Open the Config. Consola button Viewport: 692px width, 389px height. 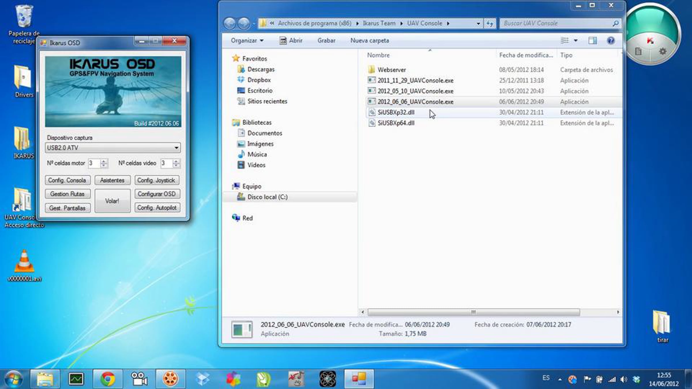67,180
